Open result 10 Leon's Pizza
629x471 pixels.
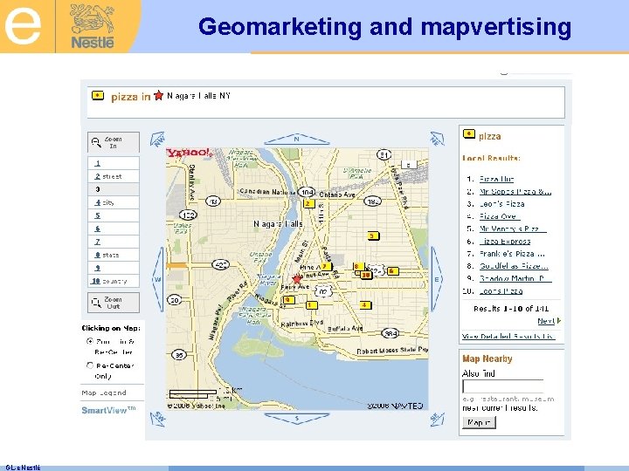click(501, 290)
